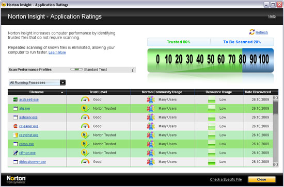Click the Norton Trusted badge for alg.exe
Viewport: 284px width, 187px height.
(85, 108)
